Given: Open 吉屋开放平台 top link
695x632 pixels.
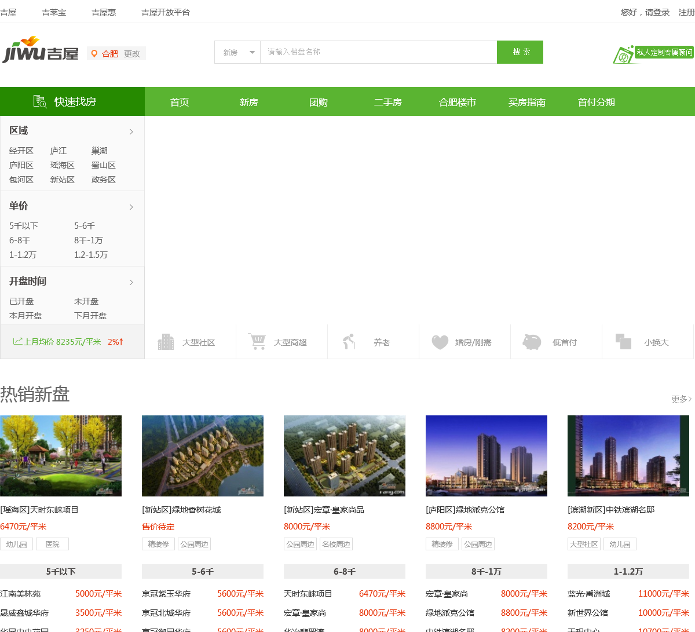Looking at the screenshot, I should point(166,12).
